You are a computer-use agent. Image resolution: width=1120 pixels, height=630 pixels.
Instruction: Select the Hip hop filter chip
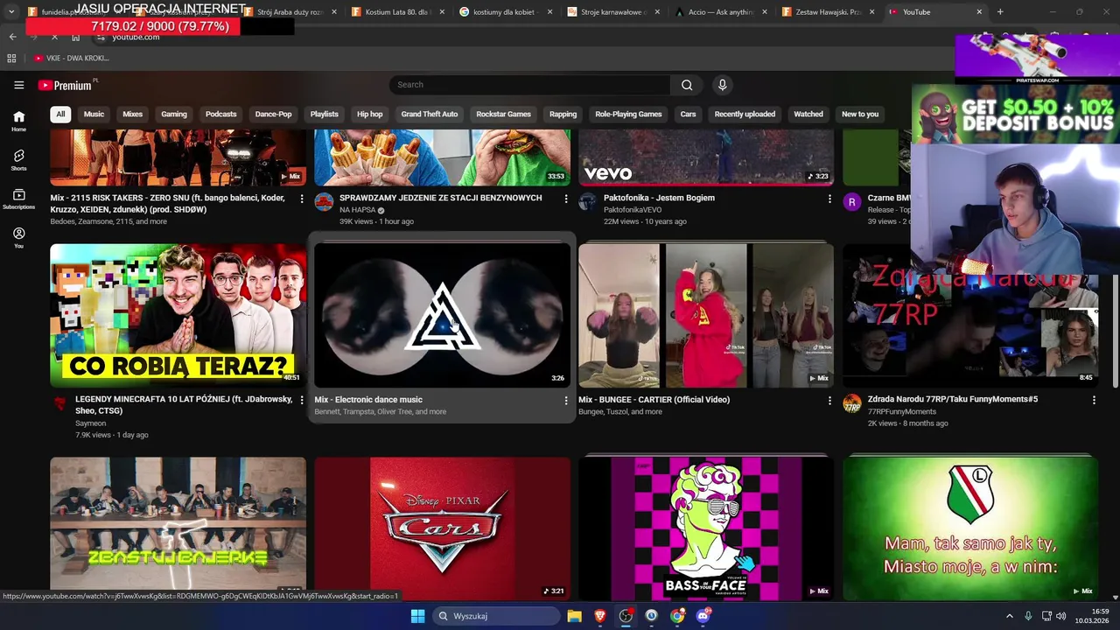[x=369, y=114]
